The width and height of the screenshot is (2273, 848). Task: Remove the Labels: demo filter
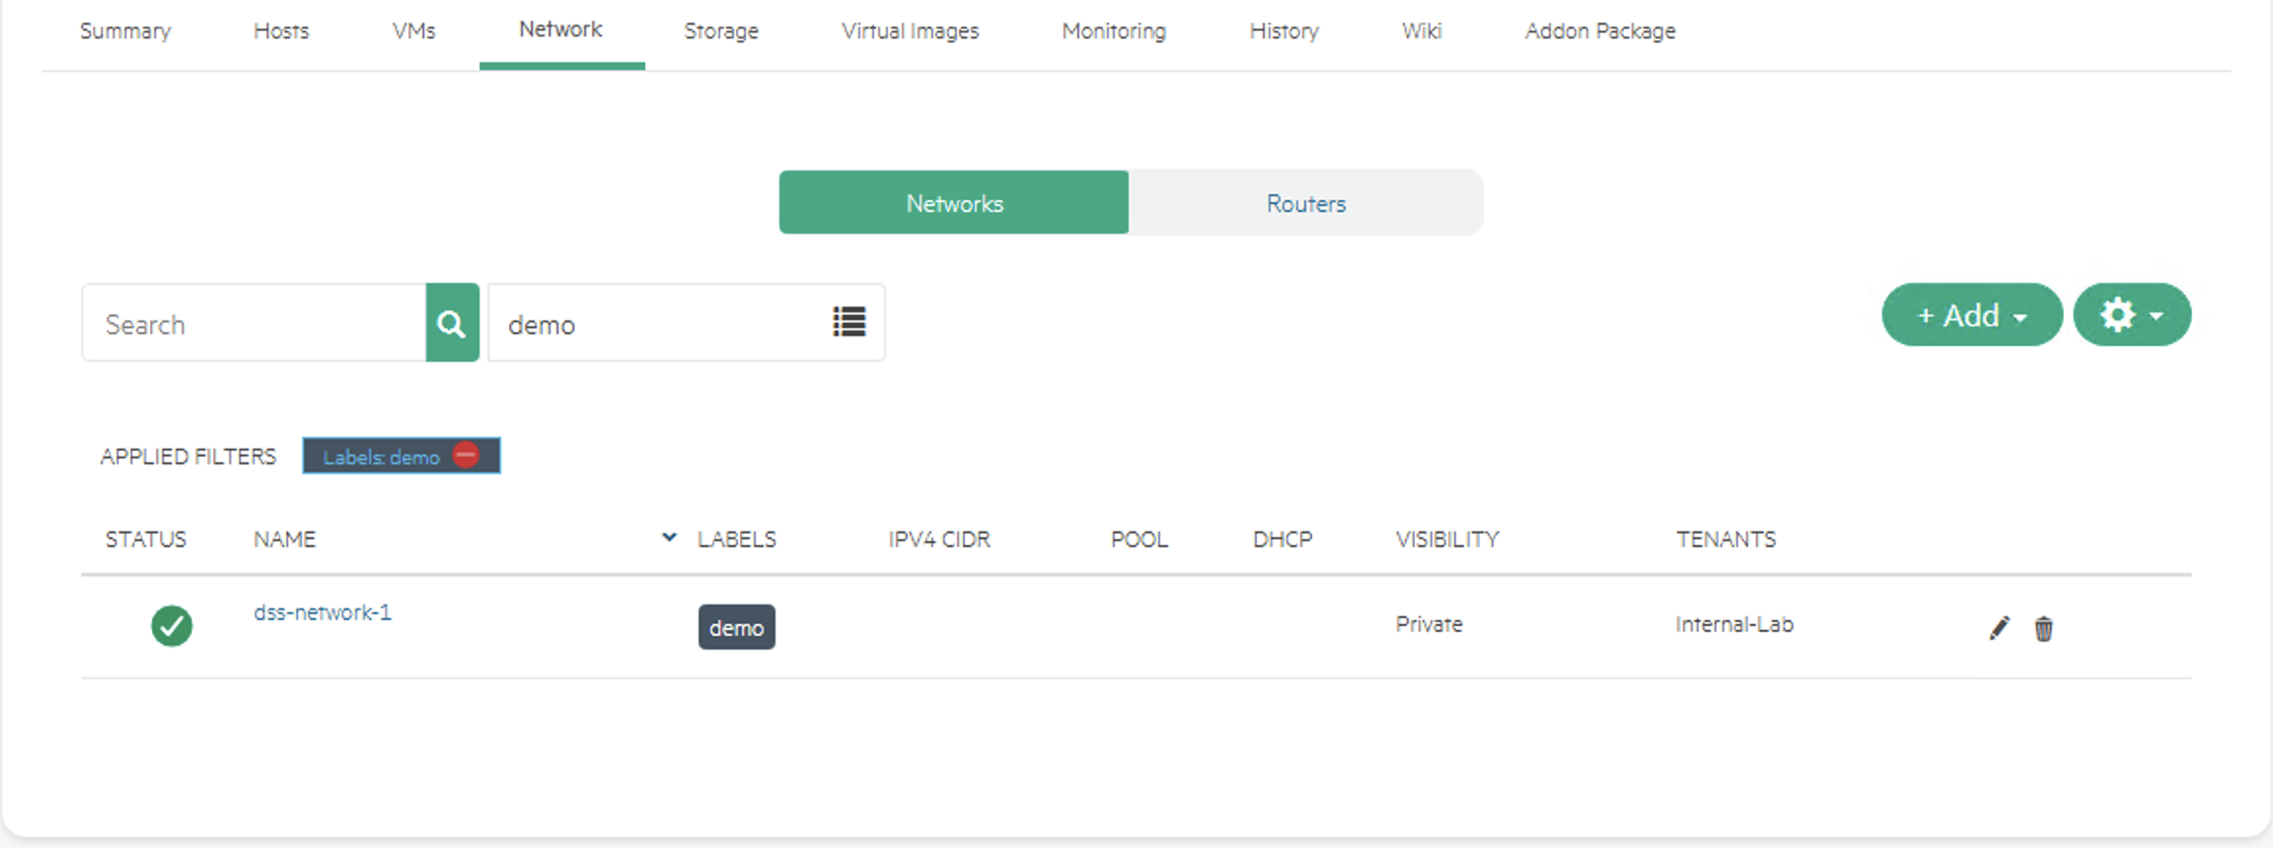466,456
